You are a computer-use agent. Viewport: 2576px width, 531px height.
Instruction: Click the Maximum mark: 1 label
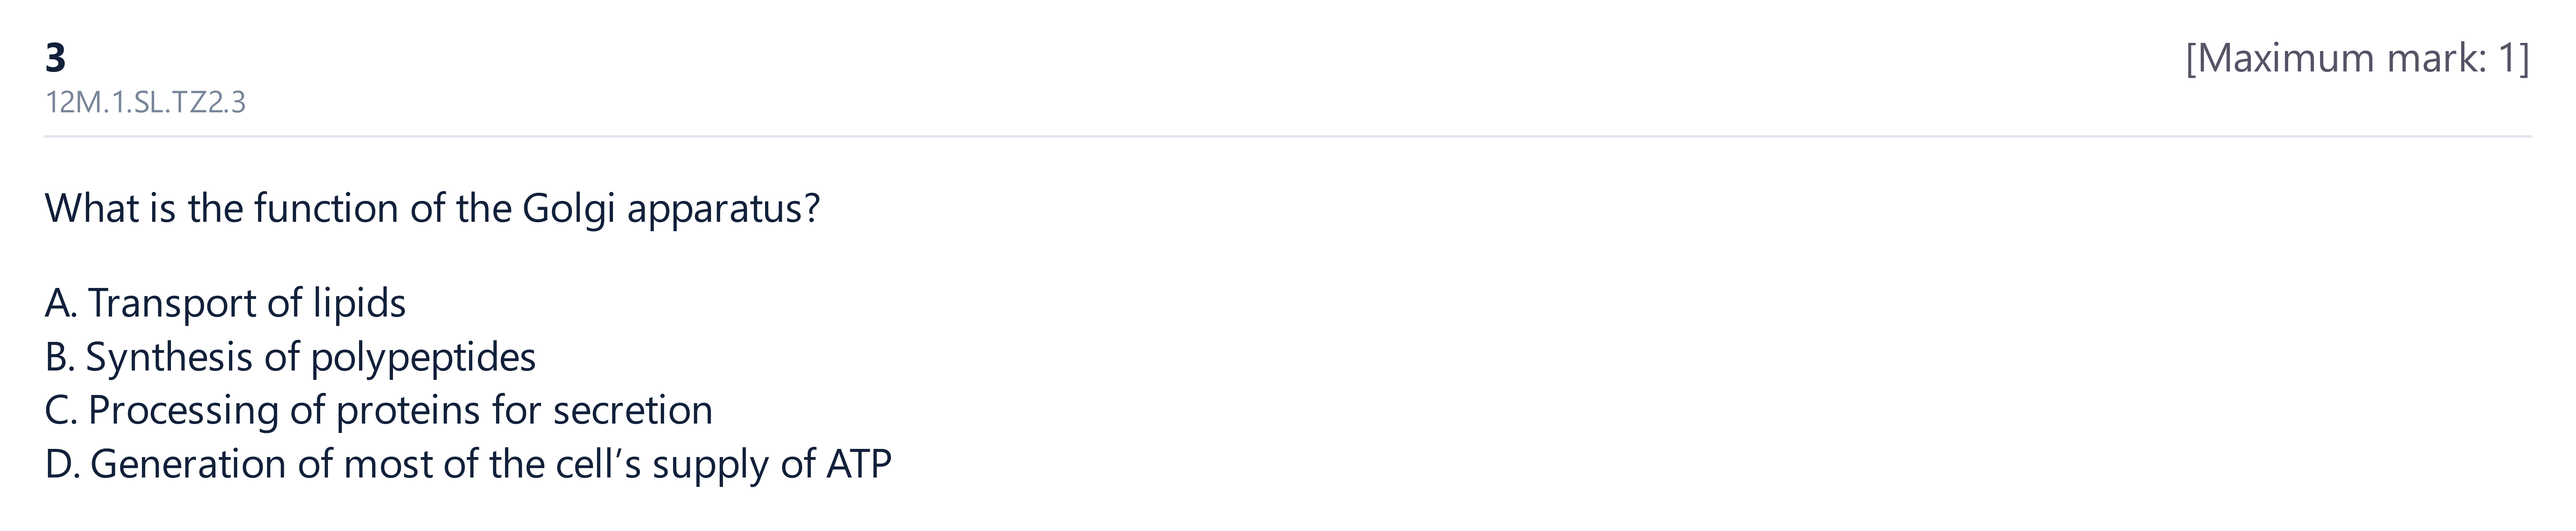click(2357, 59)
